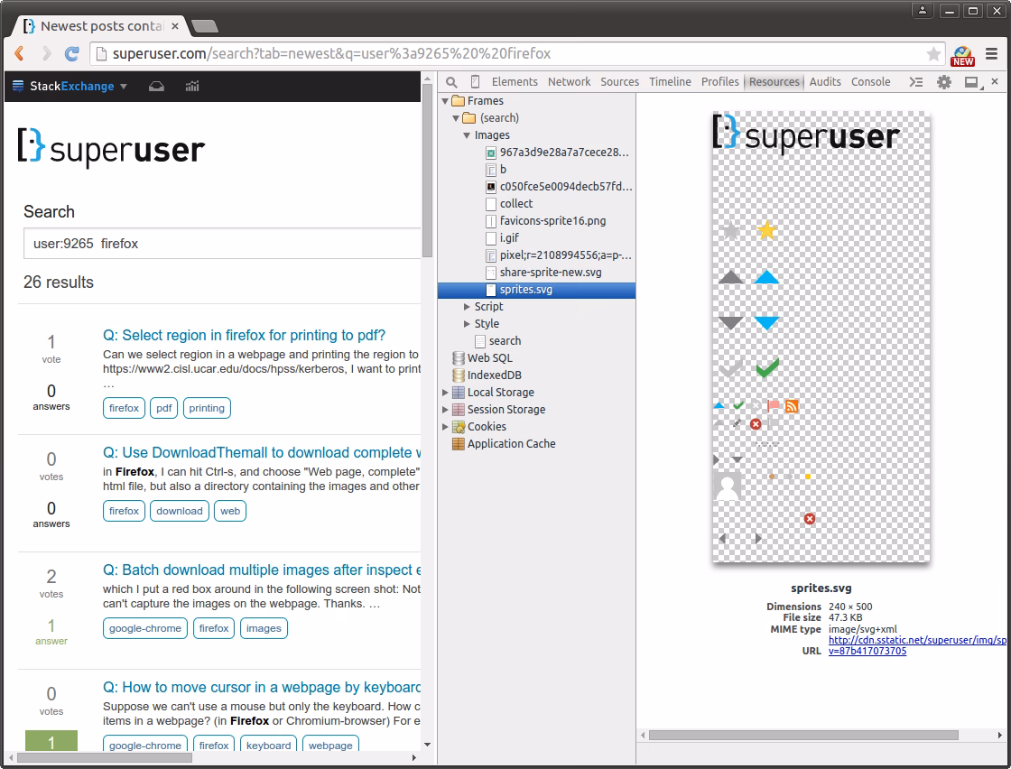Change DevTools dock side icon
Viewport: 1011px width, 769px height.
(x=971, y=82)
